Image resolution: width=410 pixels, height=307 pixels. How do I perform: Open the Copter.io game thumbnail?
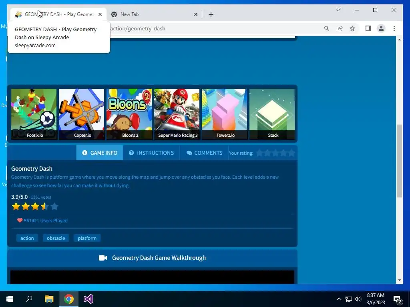coord(81,114)
